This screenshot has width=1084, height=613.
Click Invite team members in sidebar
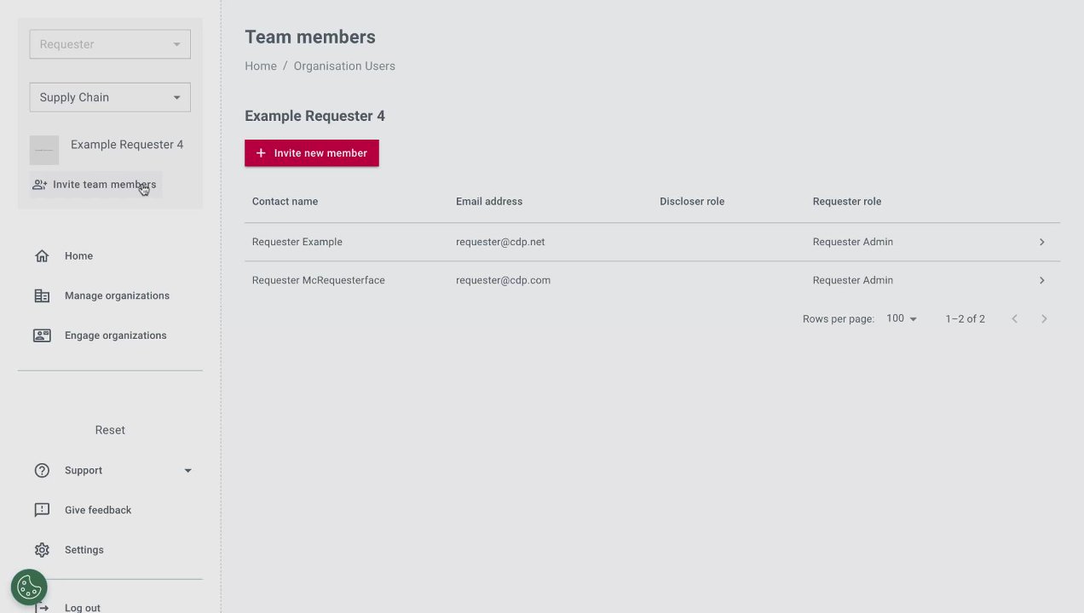tap(95, 185)
